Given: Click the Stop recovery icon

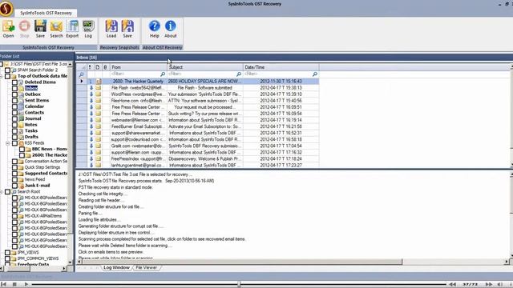Looking at the screenshot, I should point(25,29).
